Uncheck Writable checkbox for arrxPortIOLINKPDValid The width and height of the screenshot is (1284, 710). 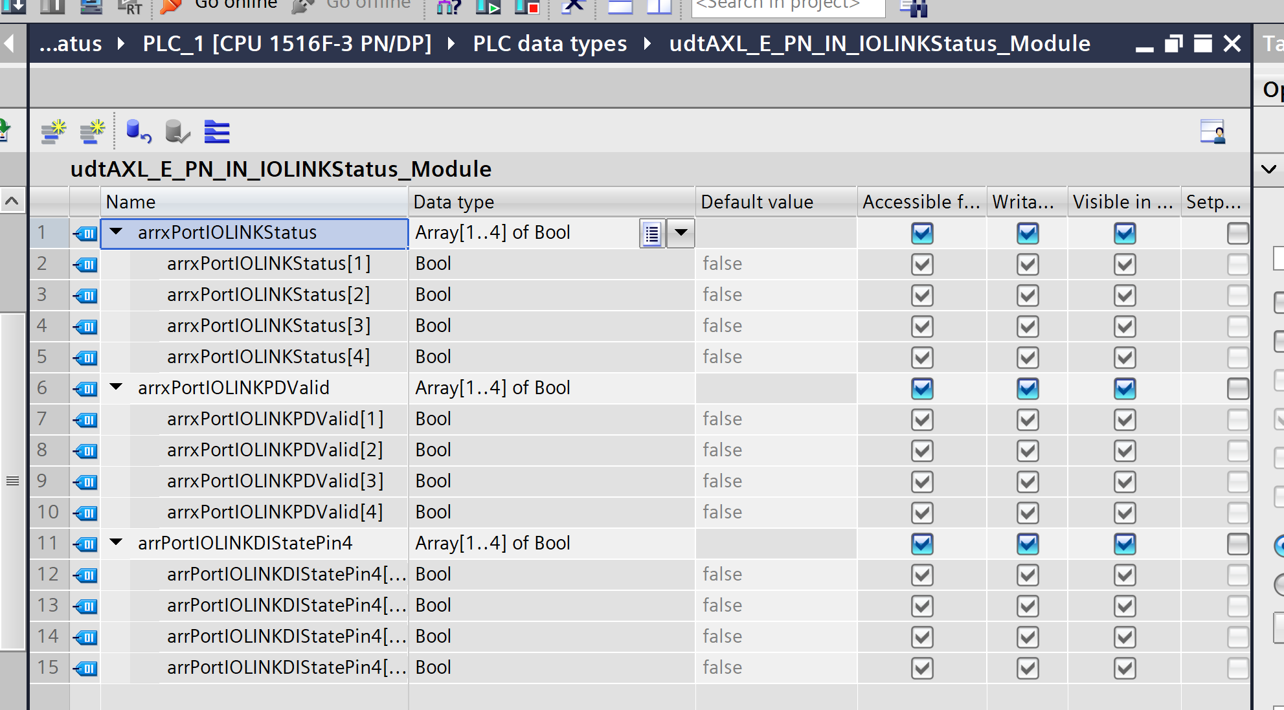point(1027,389)
